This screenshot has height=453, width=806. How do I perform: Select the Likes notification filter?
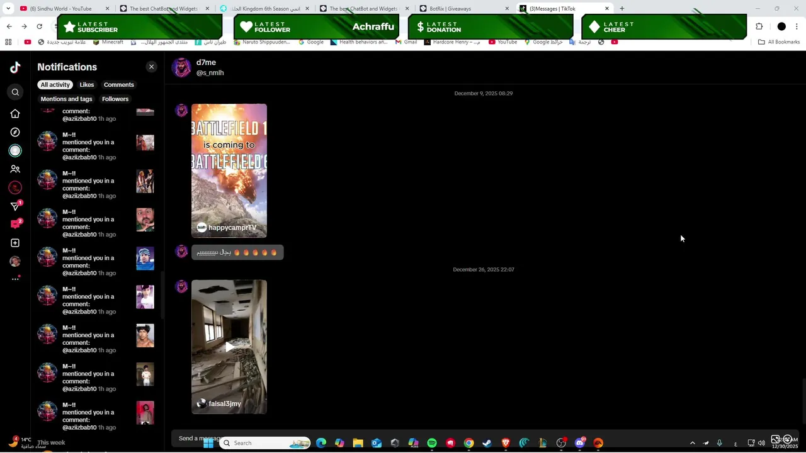(87, 85)
